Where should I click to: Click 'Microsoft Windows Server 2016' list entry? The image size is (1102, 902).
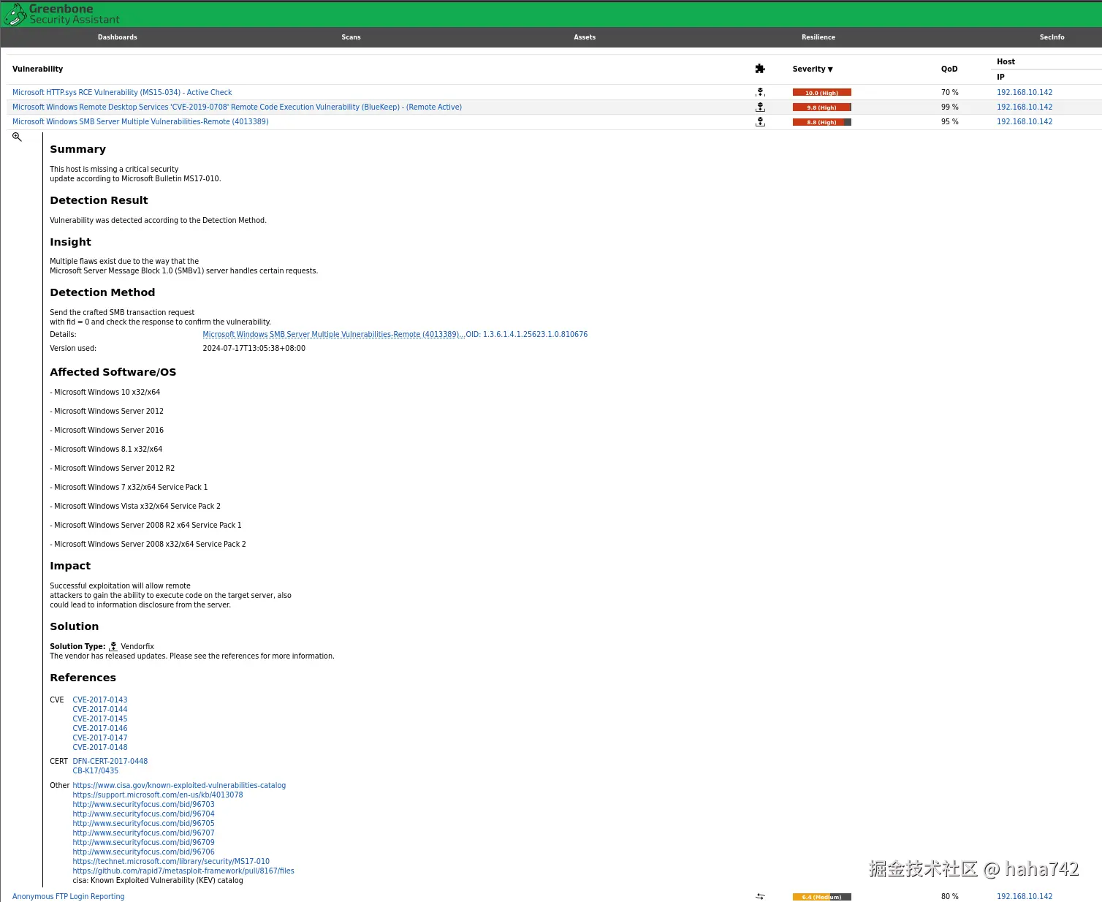[x=107, y=430]
